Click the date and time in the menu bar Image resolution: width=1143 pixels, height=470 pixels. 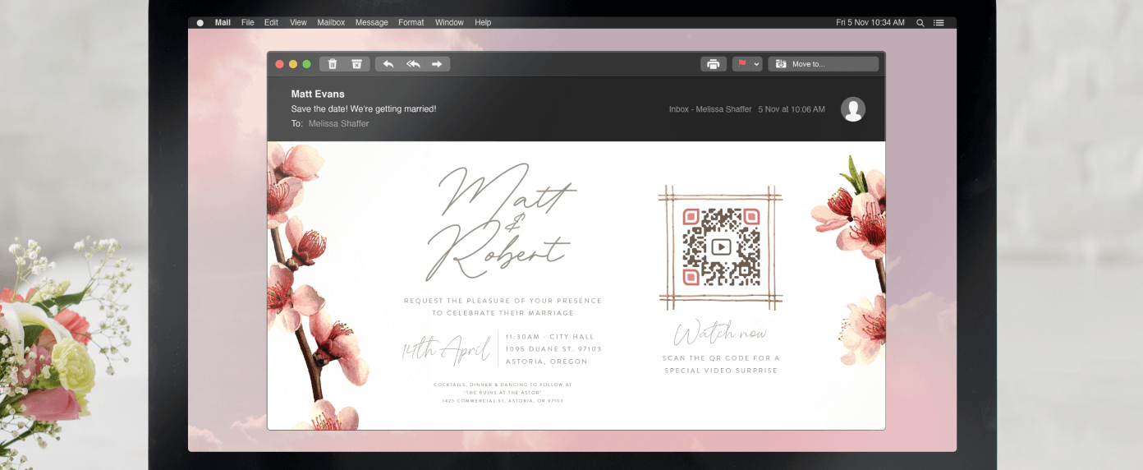[x=870, y=23]
